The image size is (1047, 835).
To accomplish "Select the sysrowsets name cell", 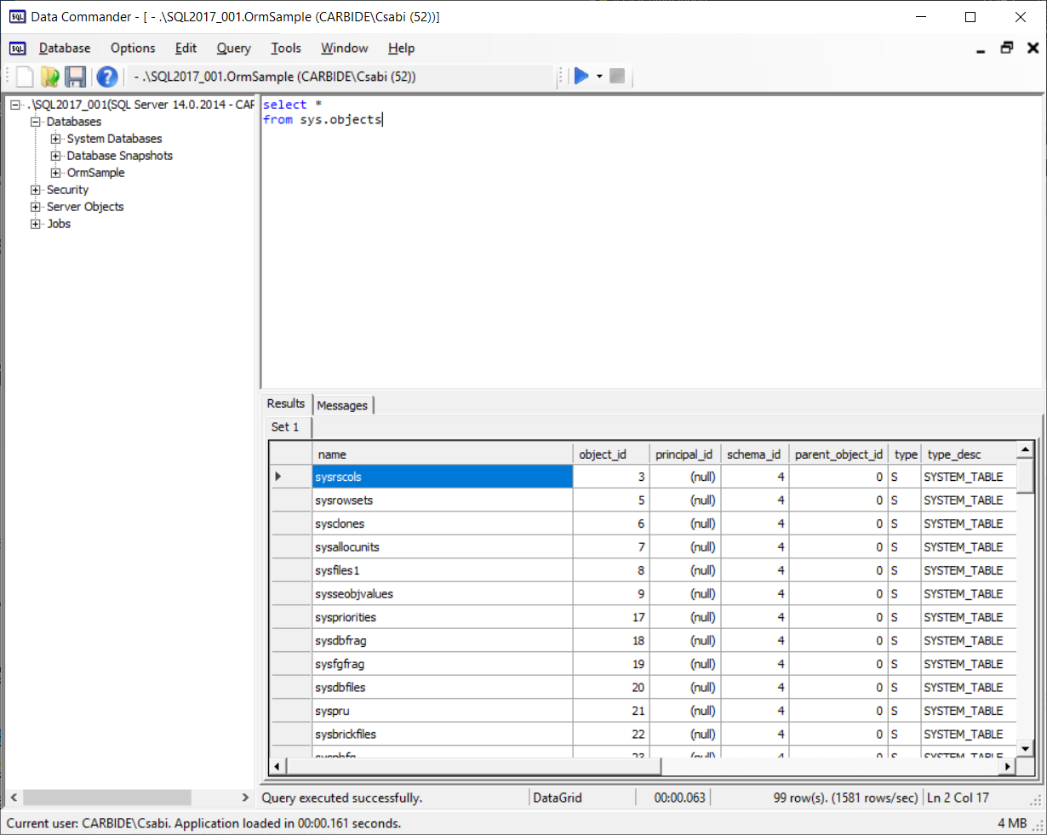I will [x=443, y=500].
